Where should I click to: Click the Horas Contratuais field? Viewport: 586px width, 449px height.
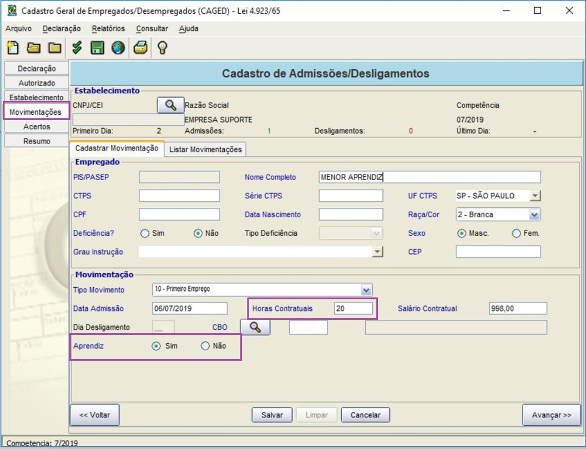click(353, 309)
